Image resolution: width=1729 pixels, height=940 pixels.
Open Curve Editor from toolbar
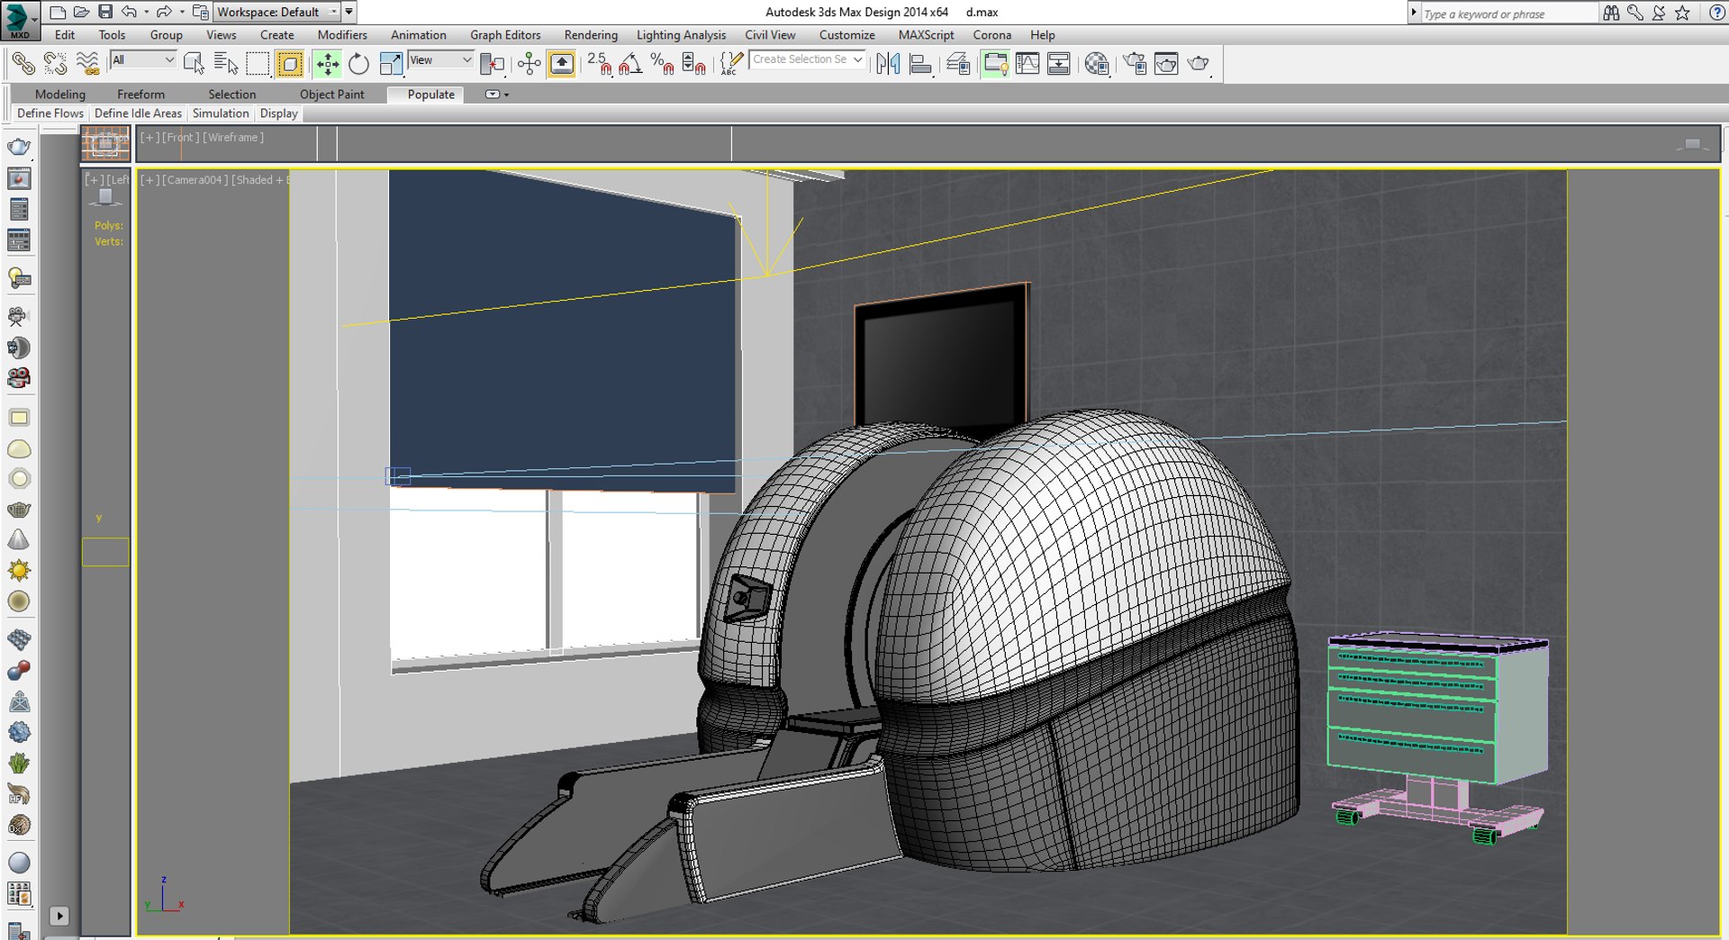pyautogui.click(x=1027, y=64)
